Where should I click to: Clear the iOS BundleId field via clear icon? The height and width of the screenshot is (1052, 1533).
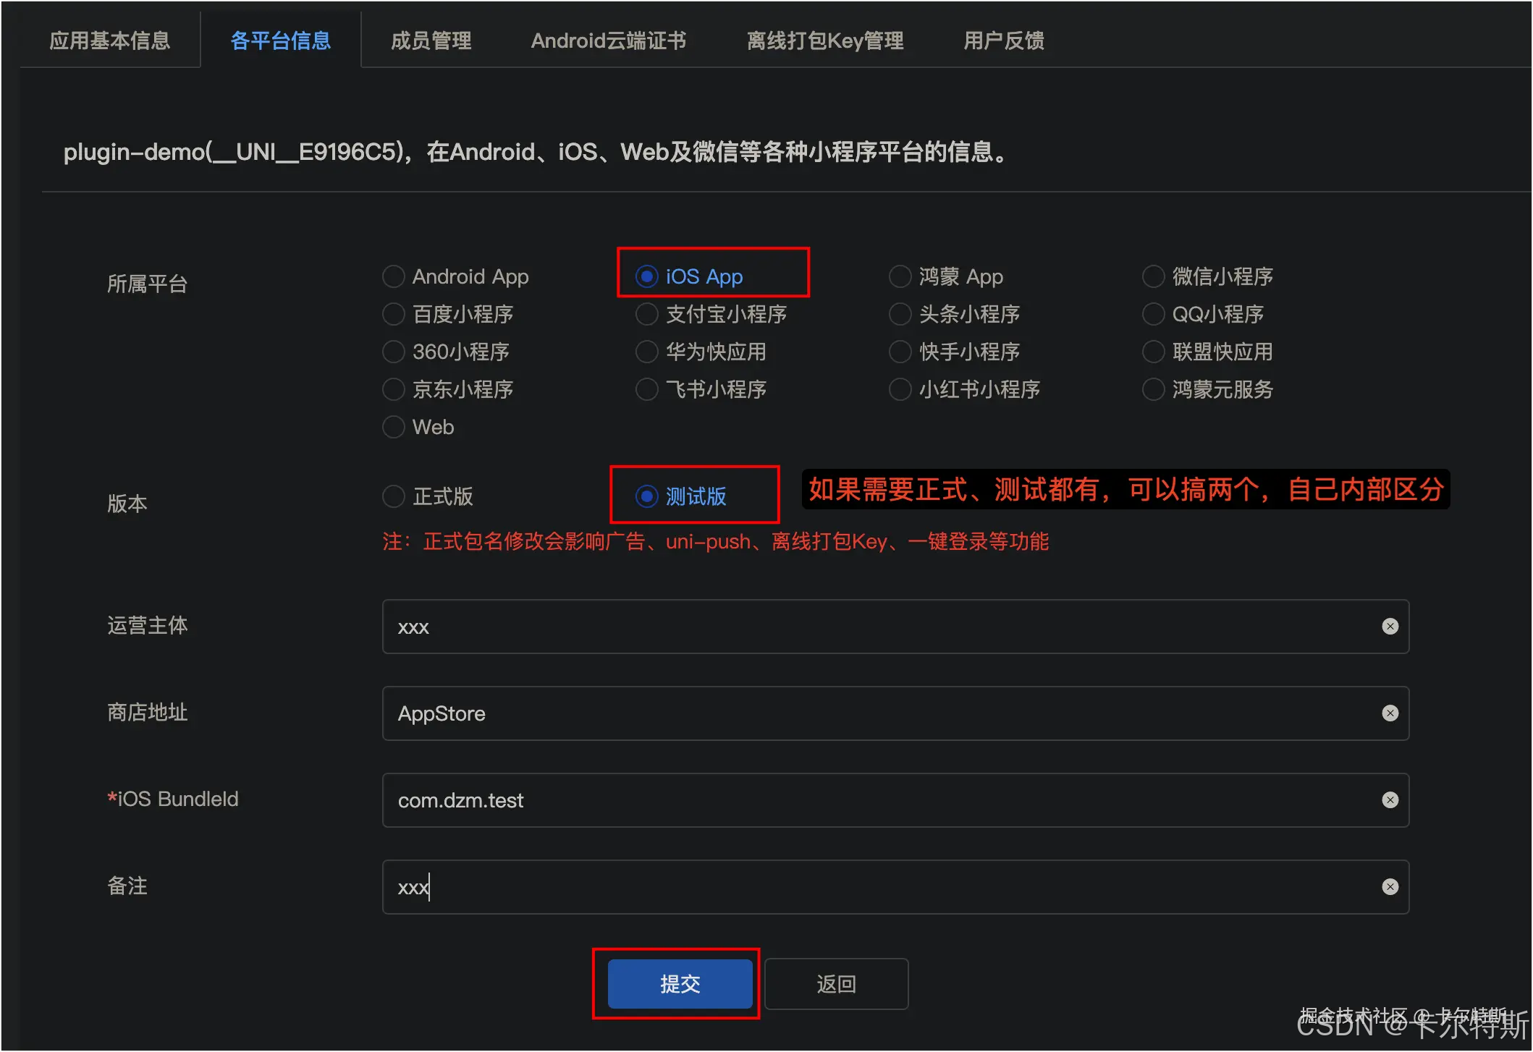(1390, 800)
